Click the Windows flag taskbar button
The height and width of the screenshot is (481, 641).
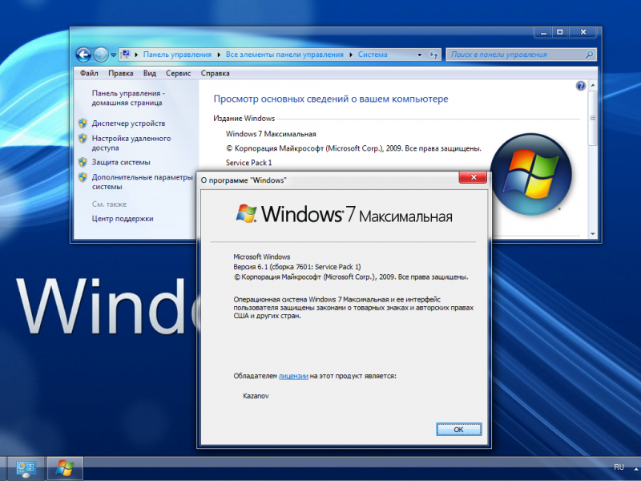(65, 469)
